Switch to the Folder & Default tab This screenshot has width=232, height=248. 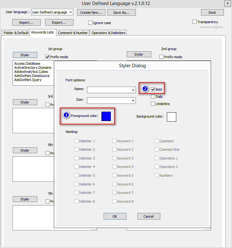point(16,33)
